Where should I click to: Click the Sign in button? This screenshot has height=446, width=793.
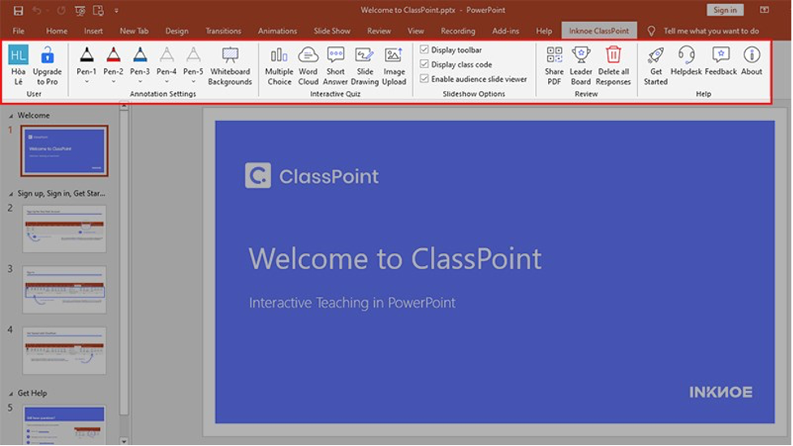pyautogui.click(x=725, y=10)
